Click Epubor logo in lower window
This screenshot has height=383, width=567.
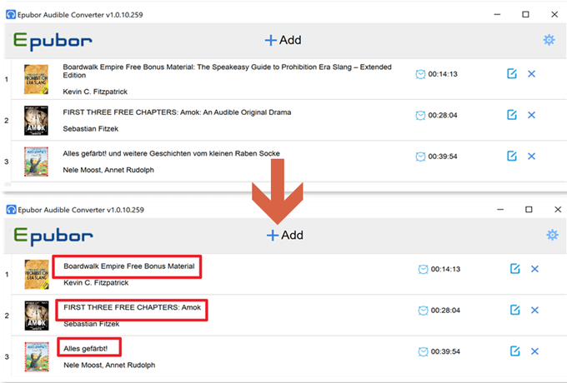(x=53, y=236)
